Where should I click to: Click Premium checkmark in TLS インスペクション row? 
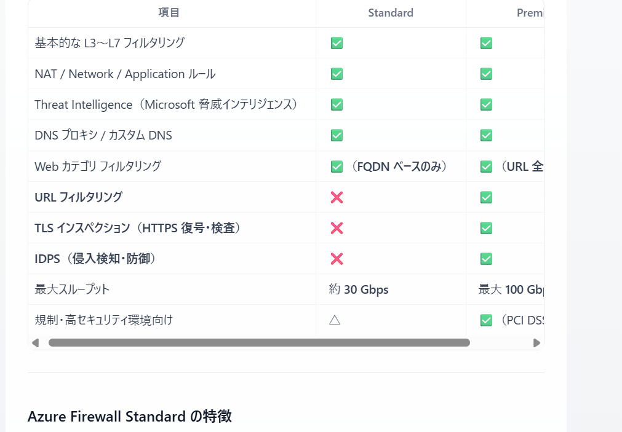click(486, 228)
